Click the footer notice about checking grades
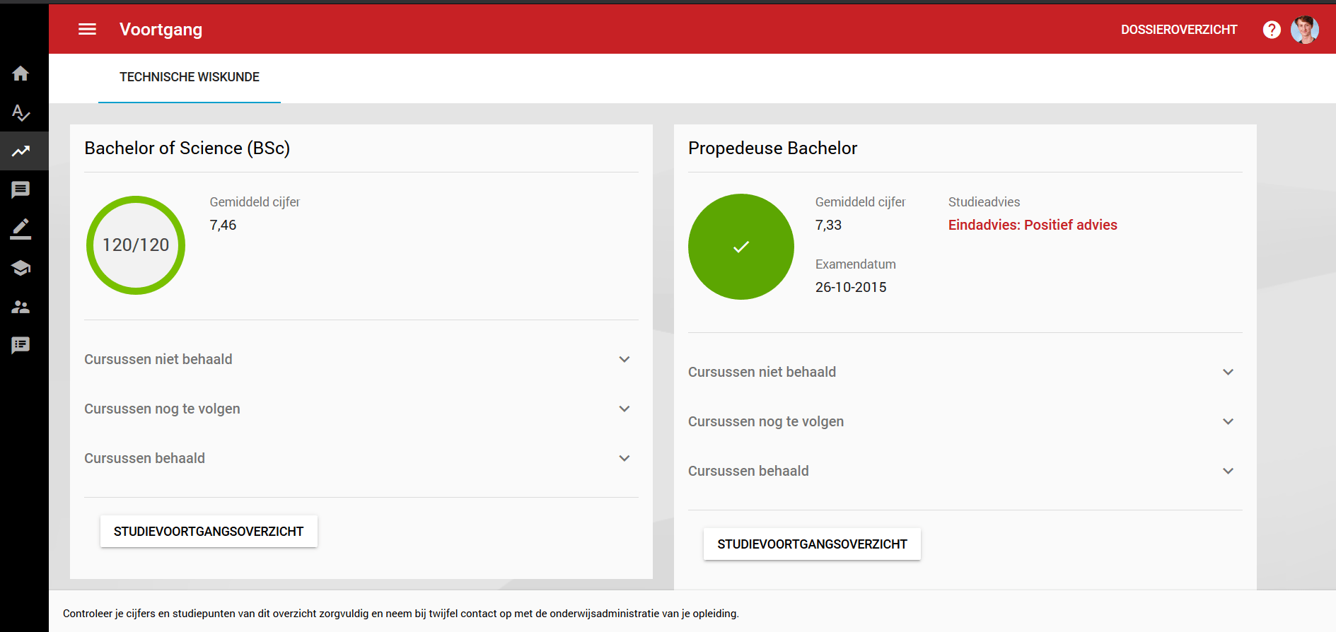The width and height of the screenshot is (1336, 632). click(401, 614)
